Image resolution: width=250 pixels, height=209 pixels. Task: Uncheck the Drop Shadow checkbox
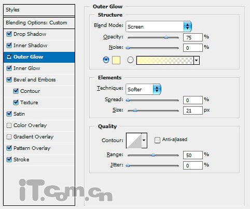pyautogui.click(x=9, y=34)
